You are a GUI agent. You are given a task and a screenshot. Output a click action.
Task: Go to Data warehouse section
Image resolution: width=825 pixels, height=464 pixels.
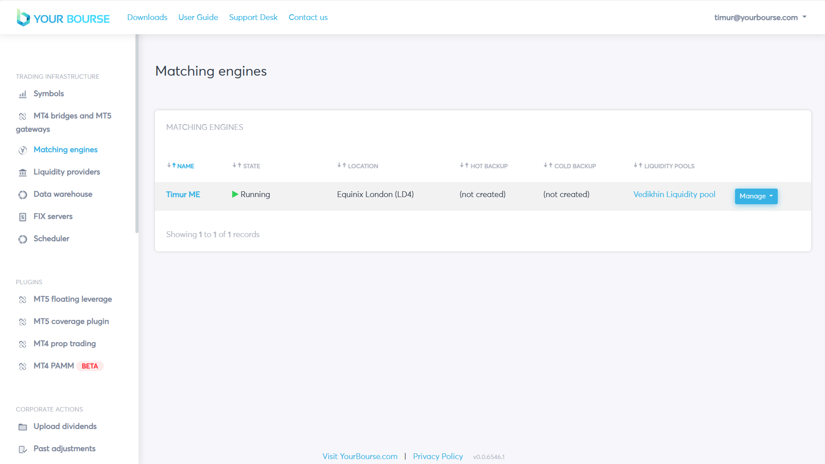[63, 194]
